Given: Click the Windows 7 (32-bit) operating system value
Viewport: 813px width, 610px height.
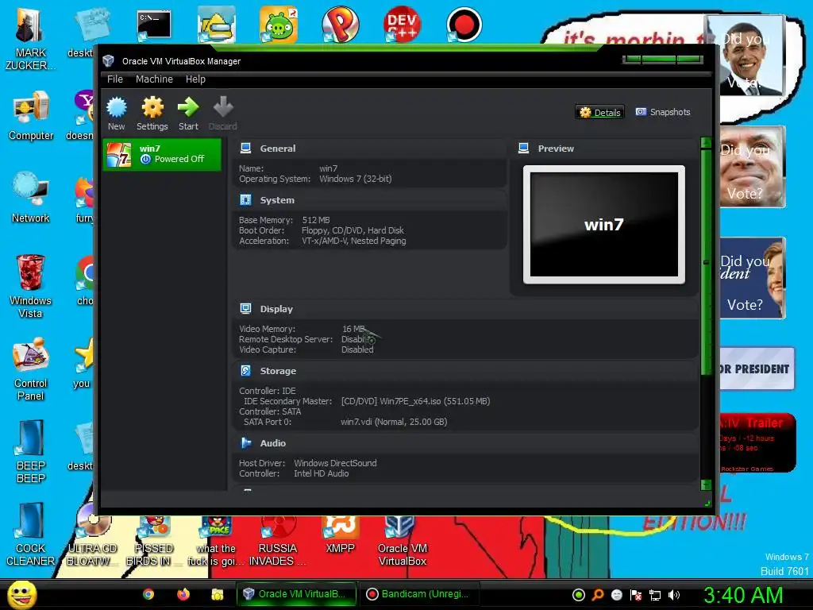Looking at the screenshot, I should point(356,179).
